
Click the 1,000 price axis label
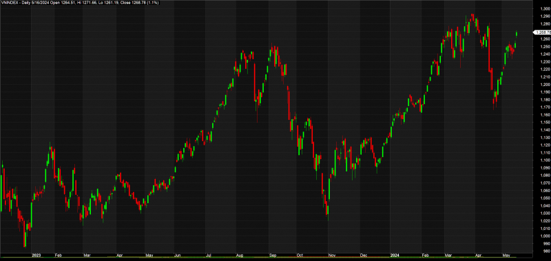click(545, 236)
